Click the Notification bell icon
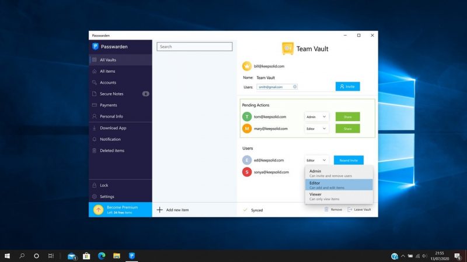 click(x=95, y=139)
